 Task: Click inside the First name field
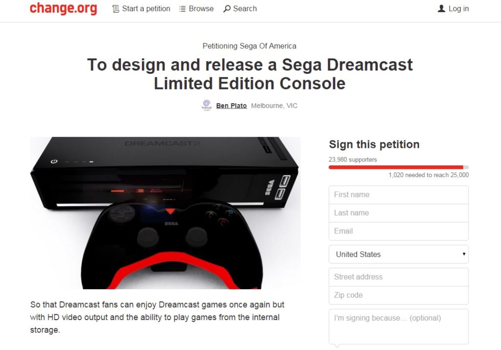point(398,194)
